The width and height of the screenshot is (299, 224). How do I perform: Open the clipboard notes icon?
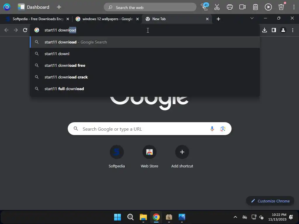pyautogui.click(x=255, y=7)
